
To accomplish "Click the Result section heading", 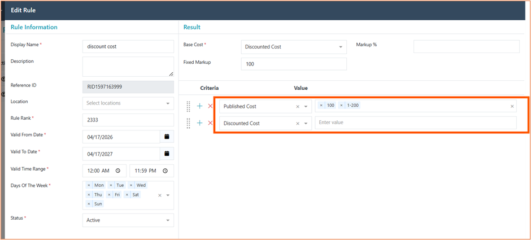I will point(191,27).
